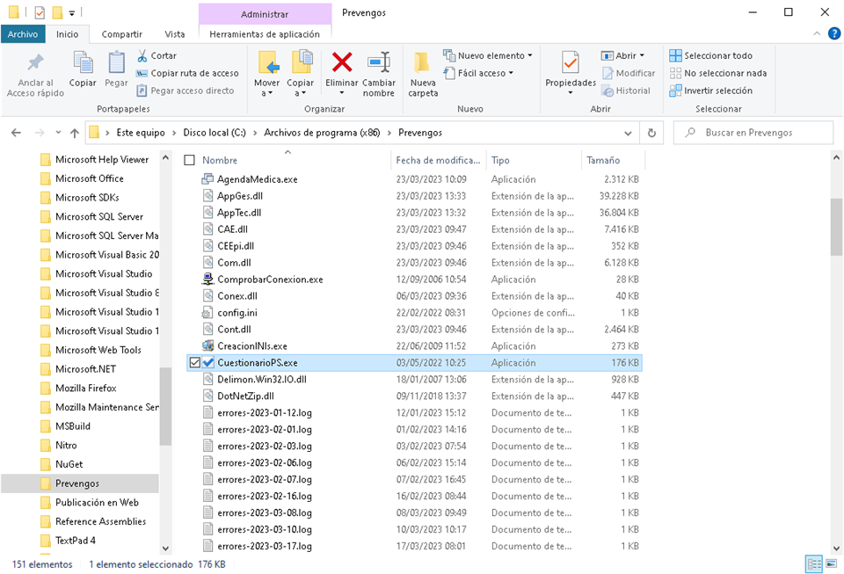Switch to the large icons view at bottom right
The width and height of the screenshot is (844, 574).
[831, 564]
